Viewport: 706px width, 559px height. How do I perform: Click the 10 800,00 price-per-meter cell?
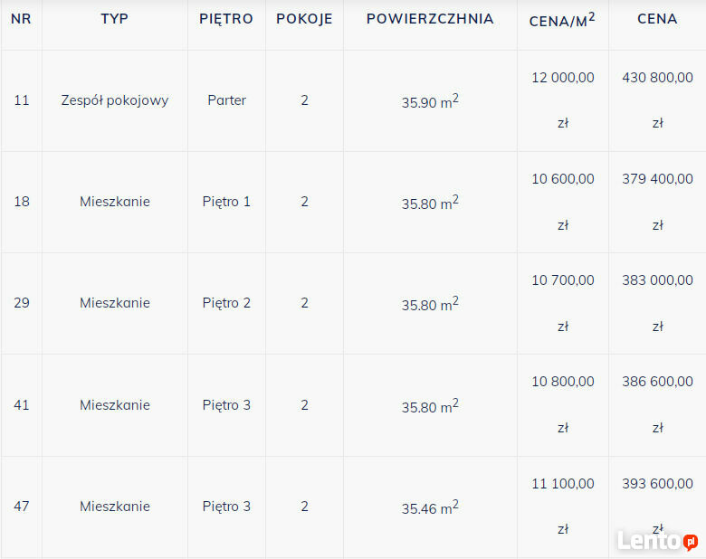(x=562, y=383)
